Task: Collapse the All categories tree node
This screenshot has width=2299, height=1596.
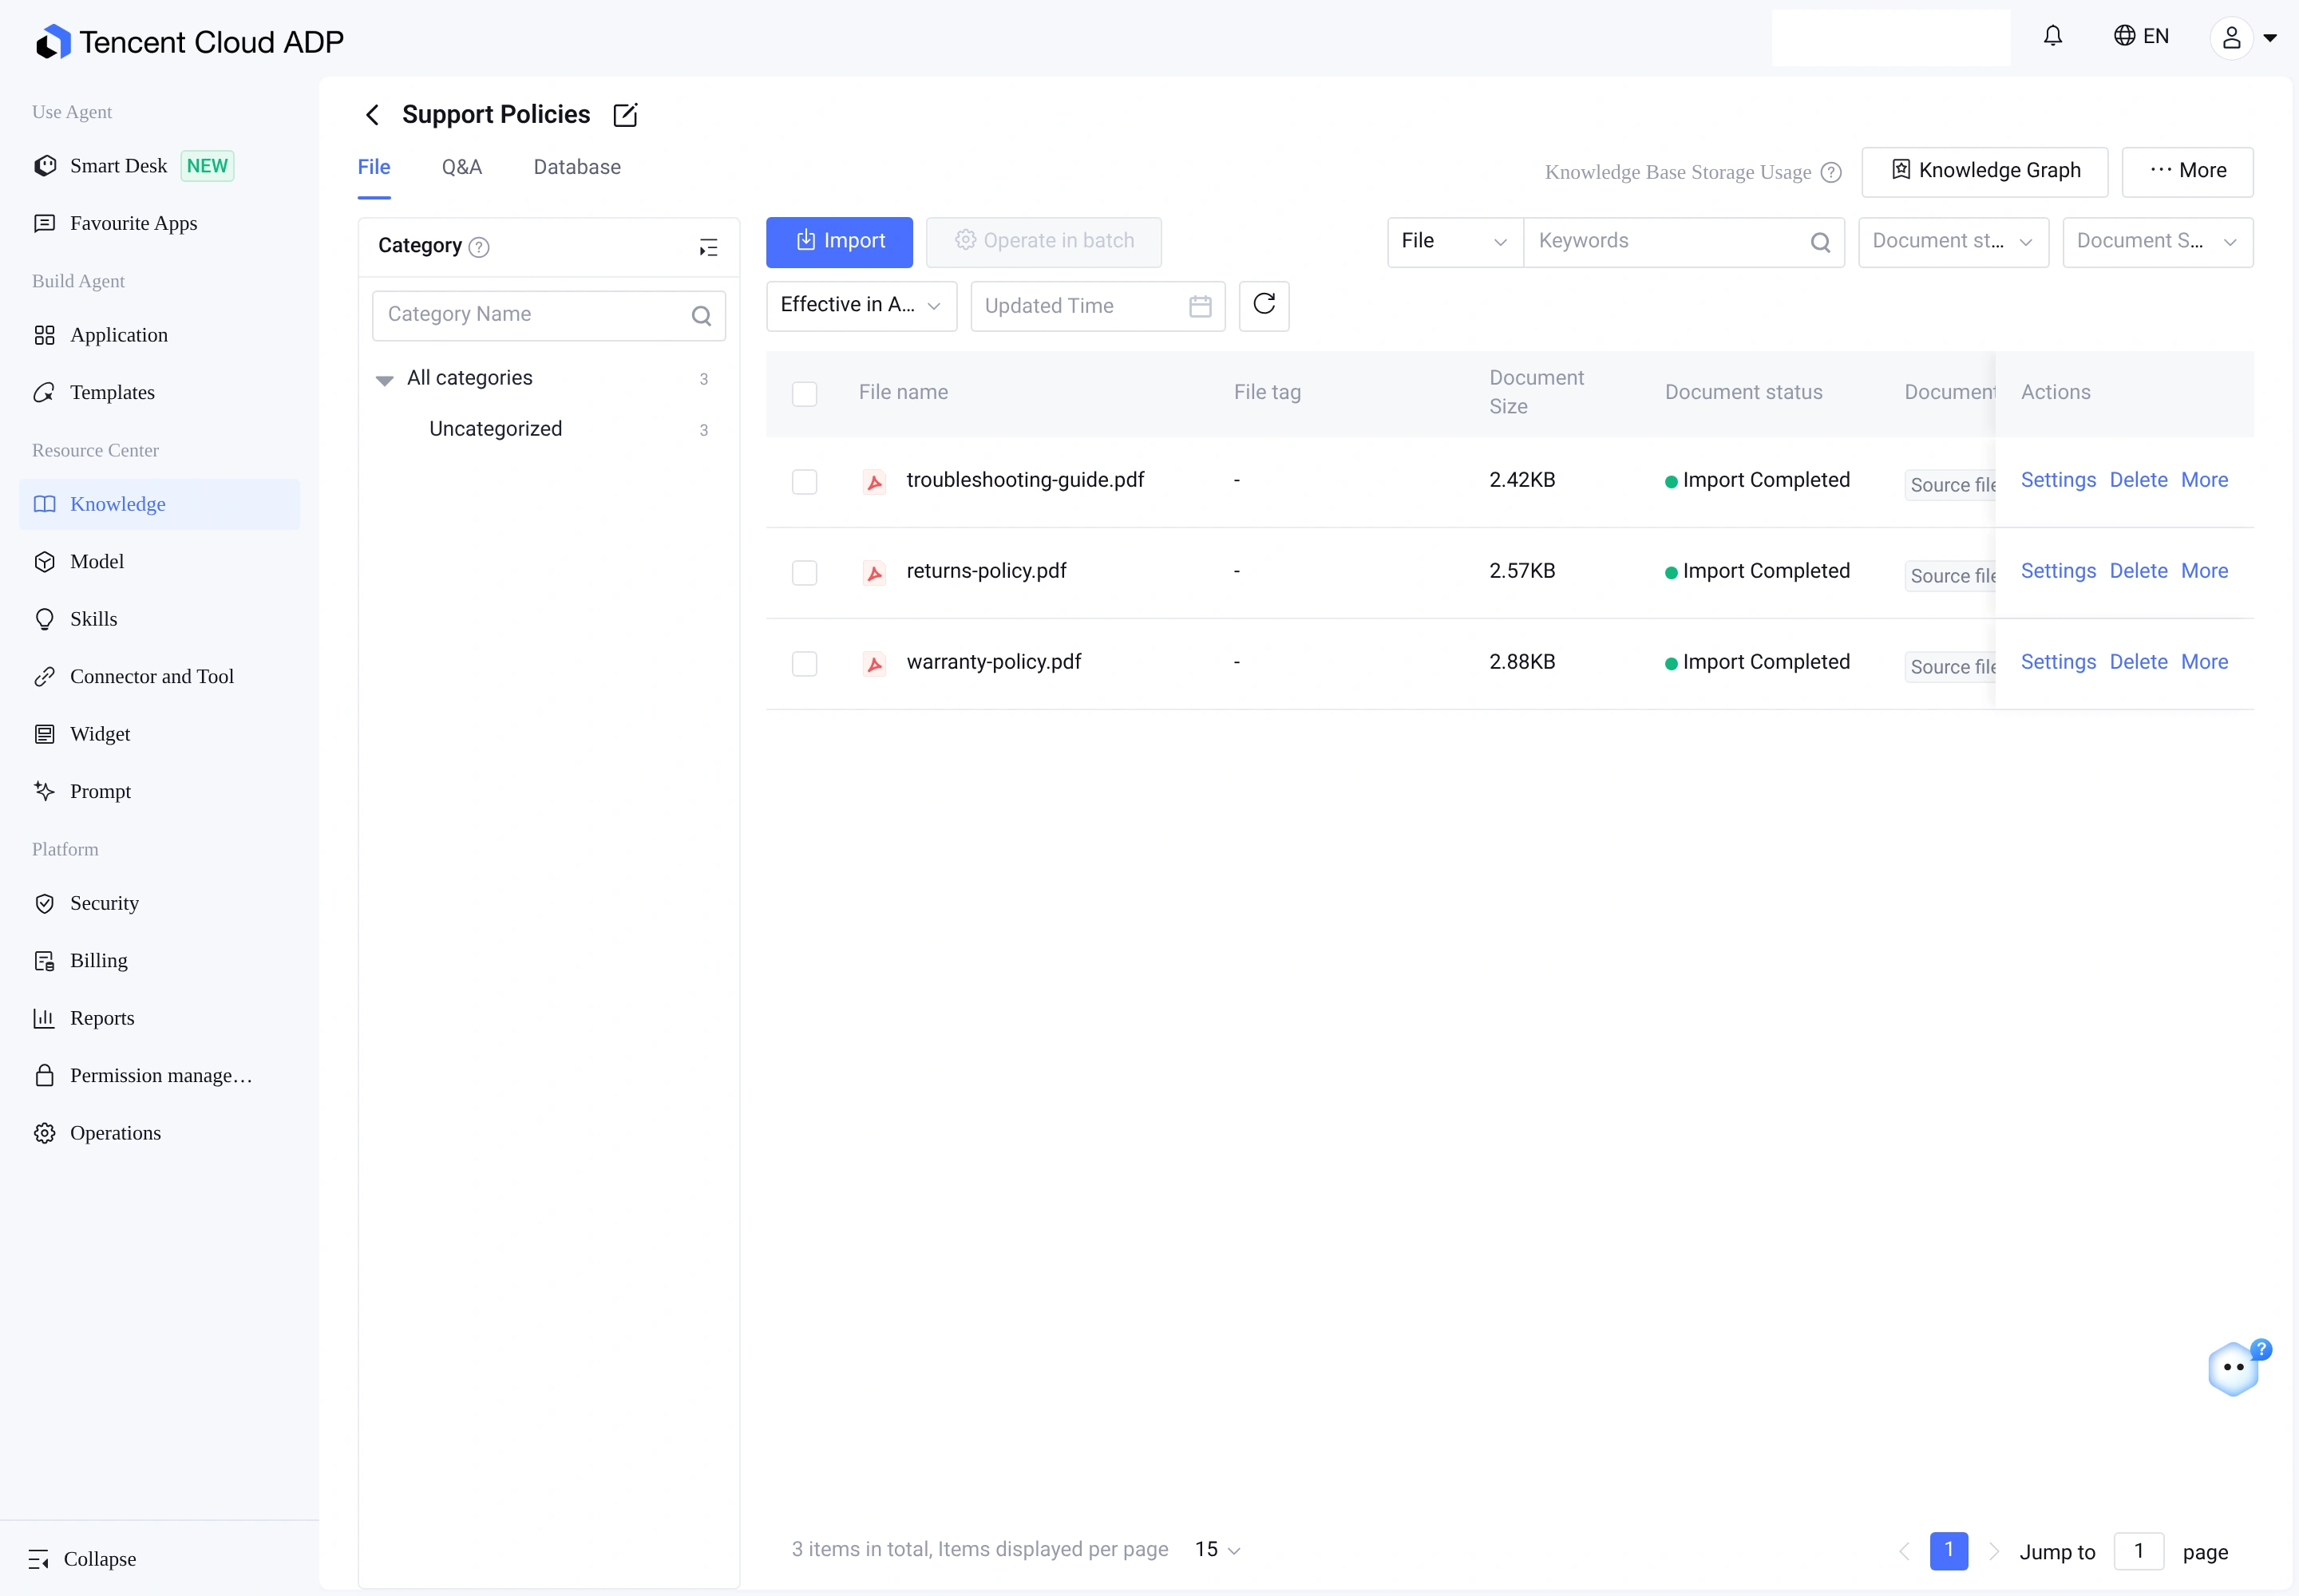Action: pos(384,380)
